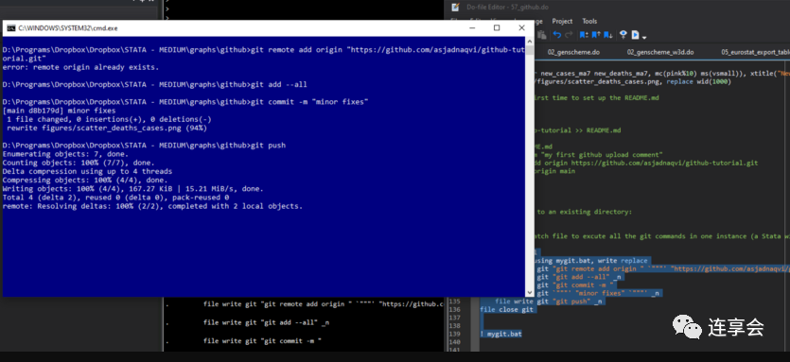The image size is (790, 362).
Task: Click the cmd scrollbar down arrow
Action: 530,292
